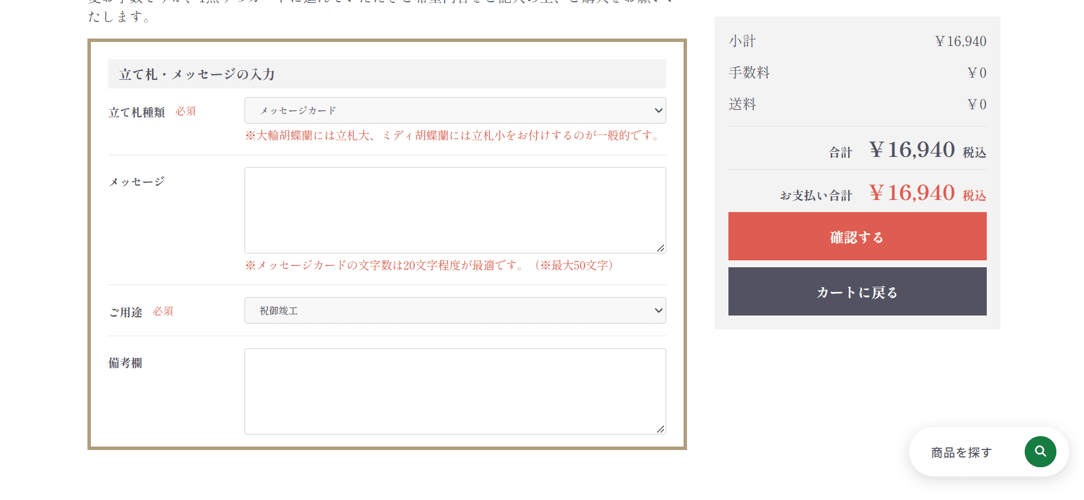Click the ご用途 field label
1084x500 pixels.
tap(125, 312)
